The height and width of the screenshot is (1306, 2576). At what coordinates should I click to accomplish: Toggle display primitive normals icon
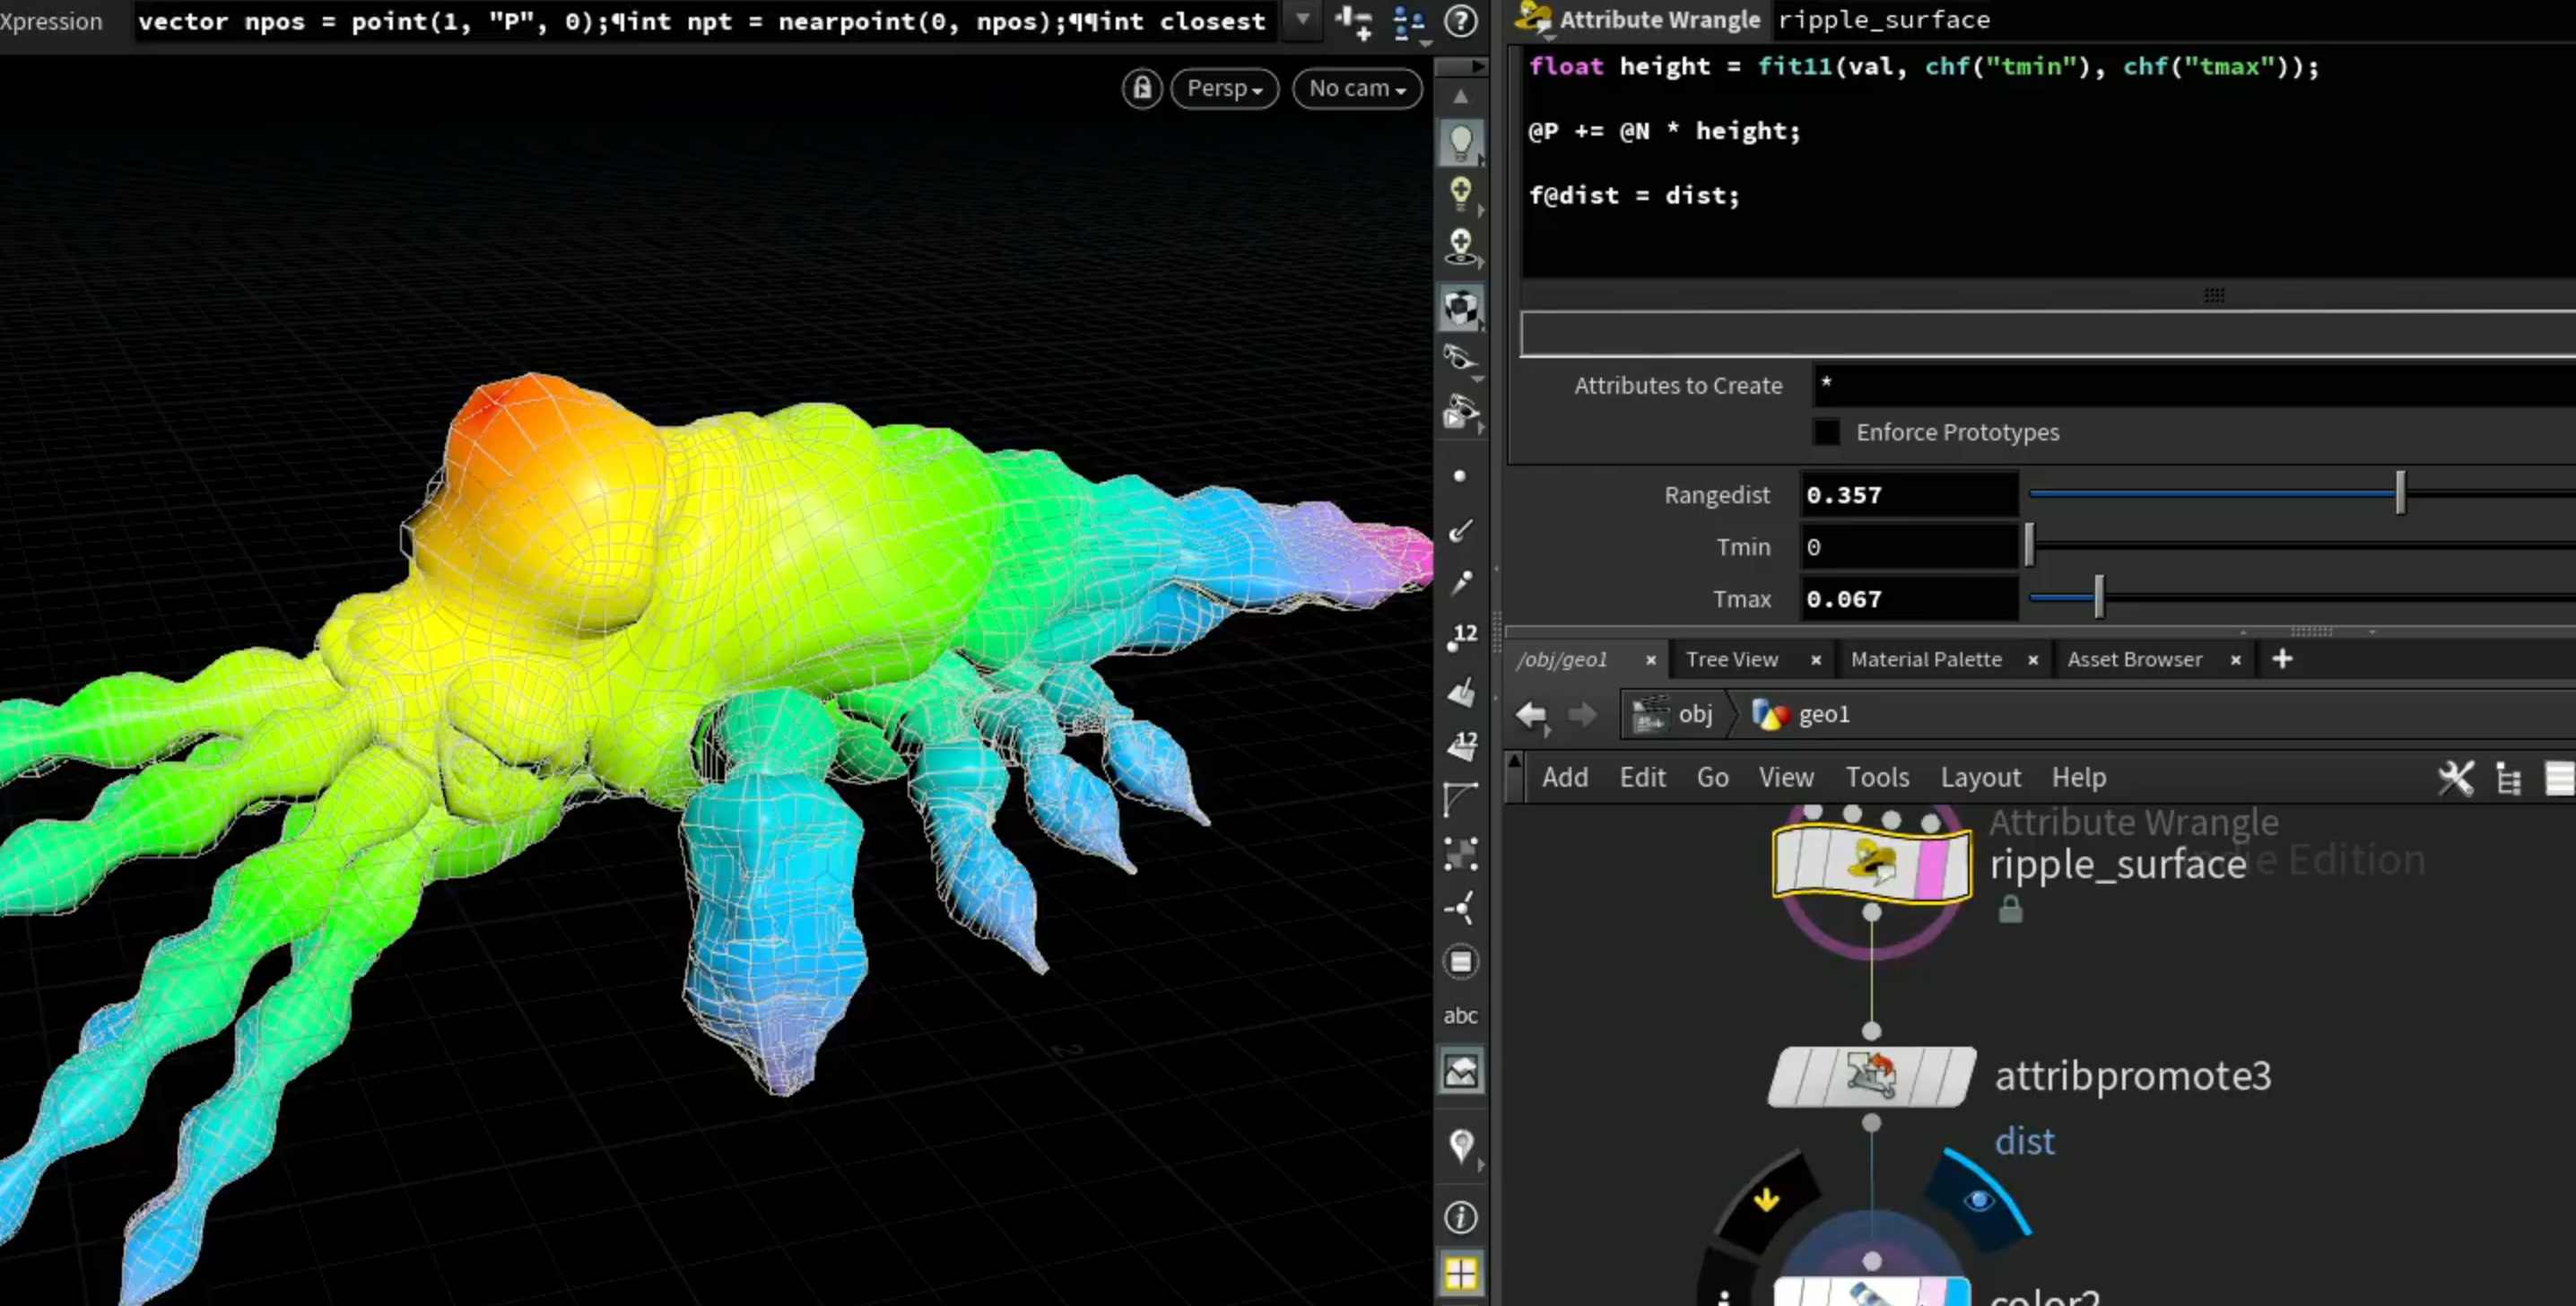[1461, 692]
